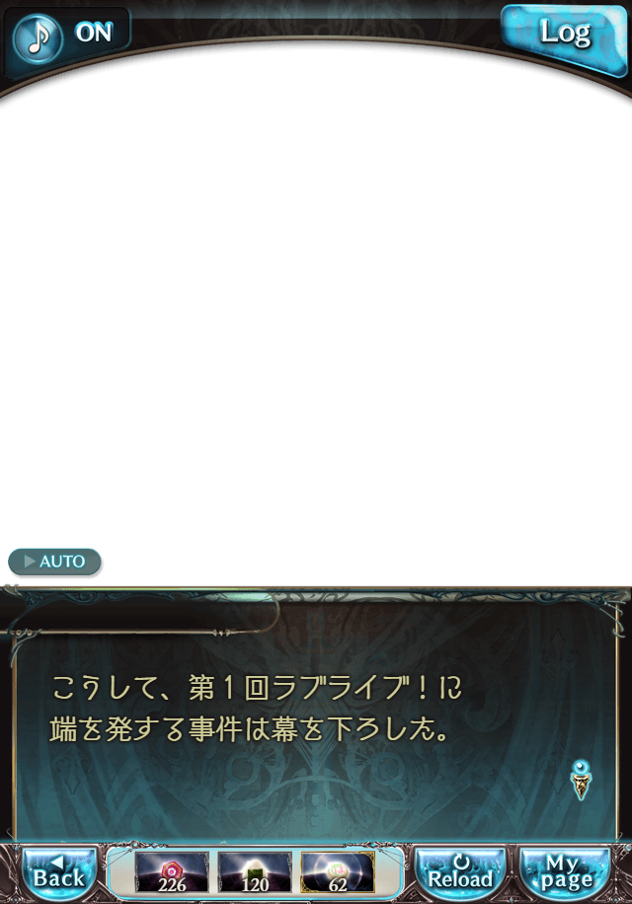
Task: Go Back using the bottom-left button
Action: coord(59,873)
